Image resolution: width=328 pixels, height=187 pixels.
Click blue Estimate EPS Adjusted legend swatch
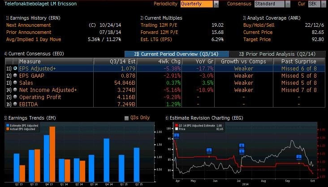pyautogui.click(x=8, y=125)
